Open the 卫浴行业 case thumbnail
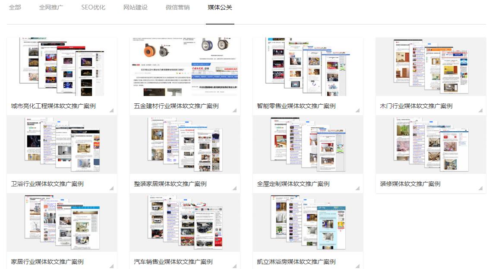Image resolution: width=495 pixels, height=269 pixels. tap(62, 144)
